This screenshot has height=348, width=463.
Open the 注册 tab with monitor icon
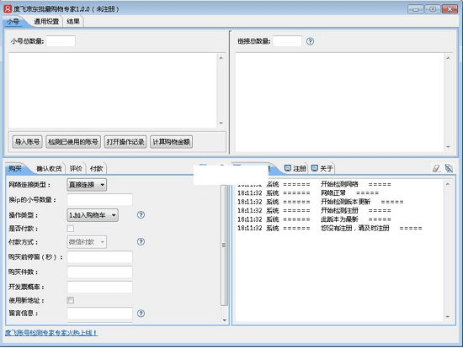(x=295, y=168)
